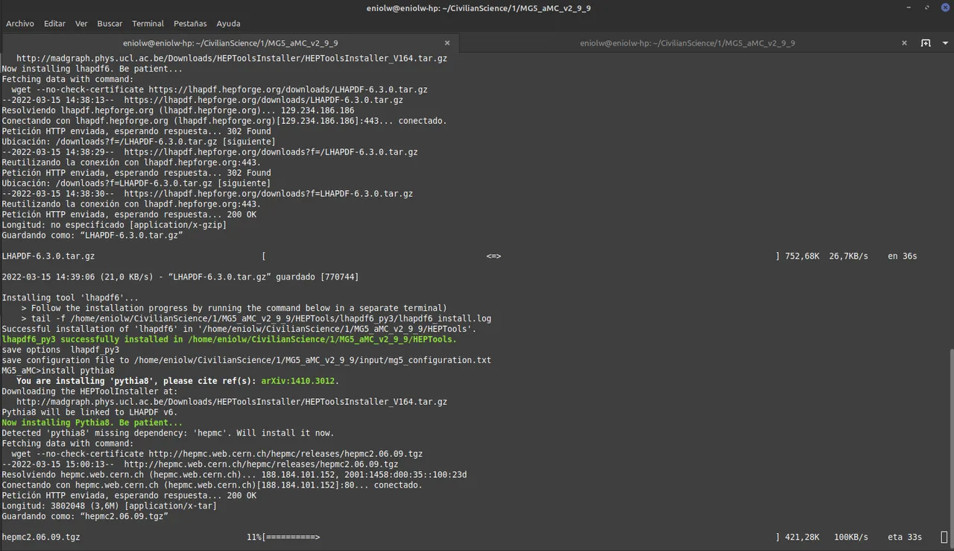Click the green arXiv:1410.3012 reference

coord(300,381)
